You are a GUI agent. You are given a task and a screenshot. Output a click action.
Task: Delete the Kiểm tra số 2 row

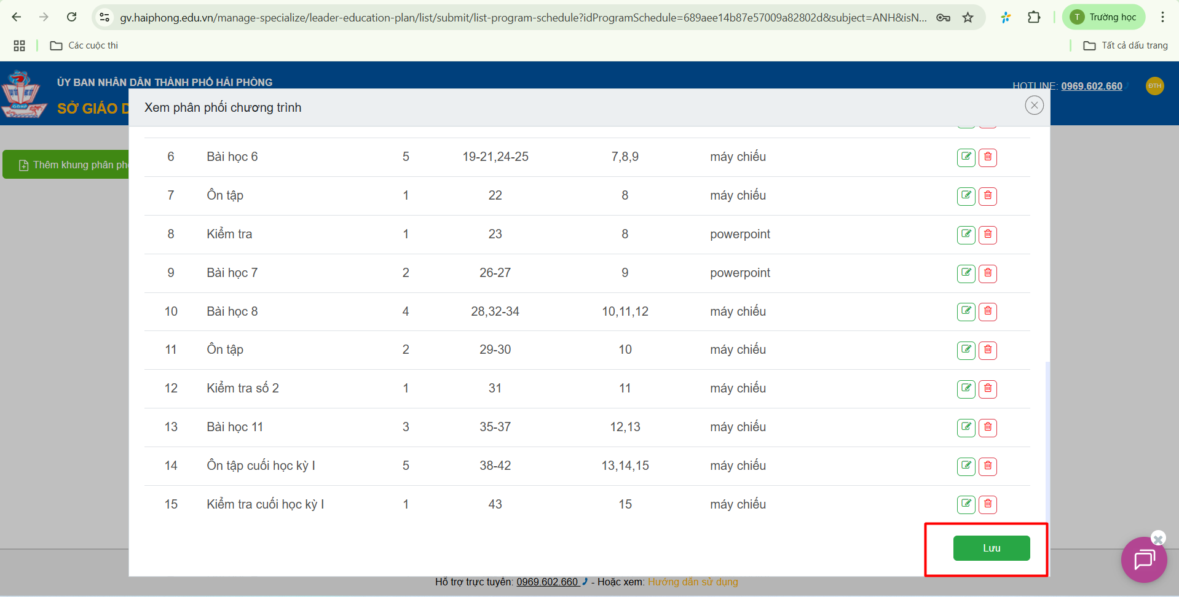(987, 389)
